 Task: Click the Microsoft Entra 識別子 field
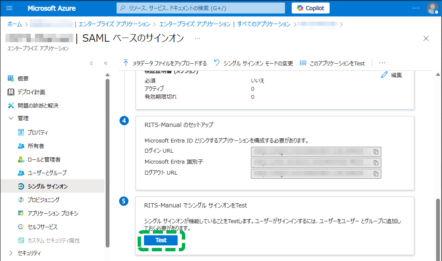(x=316, y=163)
